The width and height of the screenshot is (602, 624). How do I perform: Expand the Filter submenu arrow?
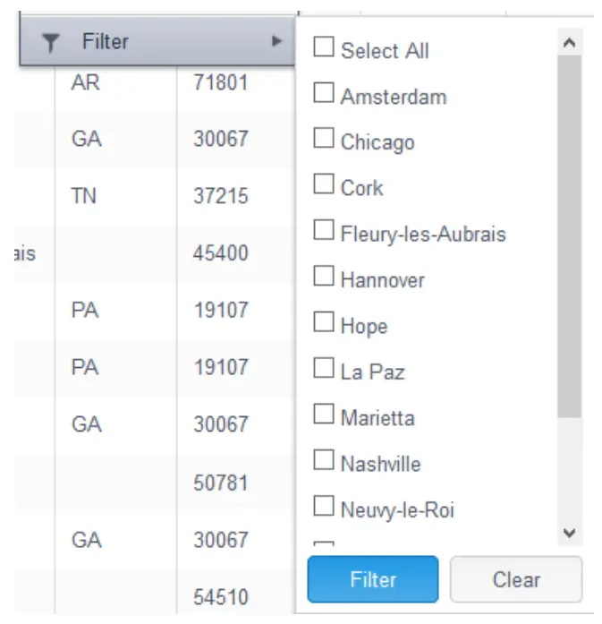(x=277, y=41)
